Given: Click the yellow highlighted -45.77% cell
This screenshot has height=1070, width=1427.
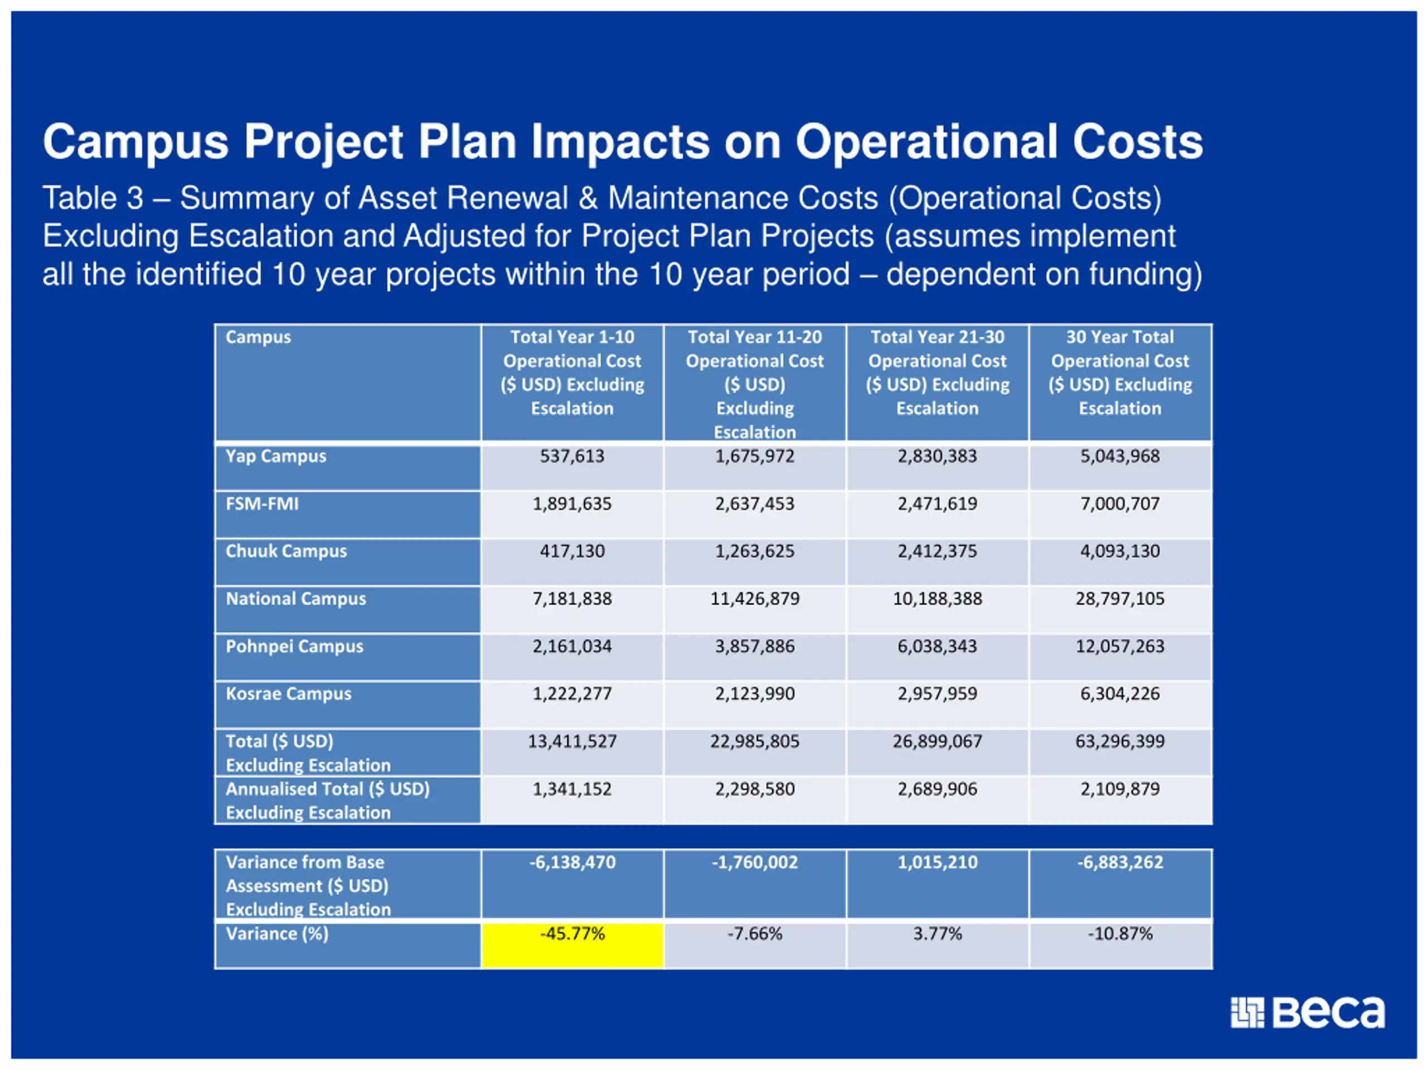Looking at the screenshot, I should (572, 945).
